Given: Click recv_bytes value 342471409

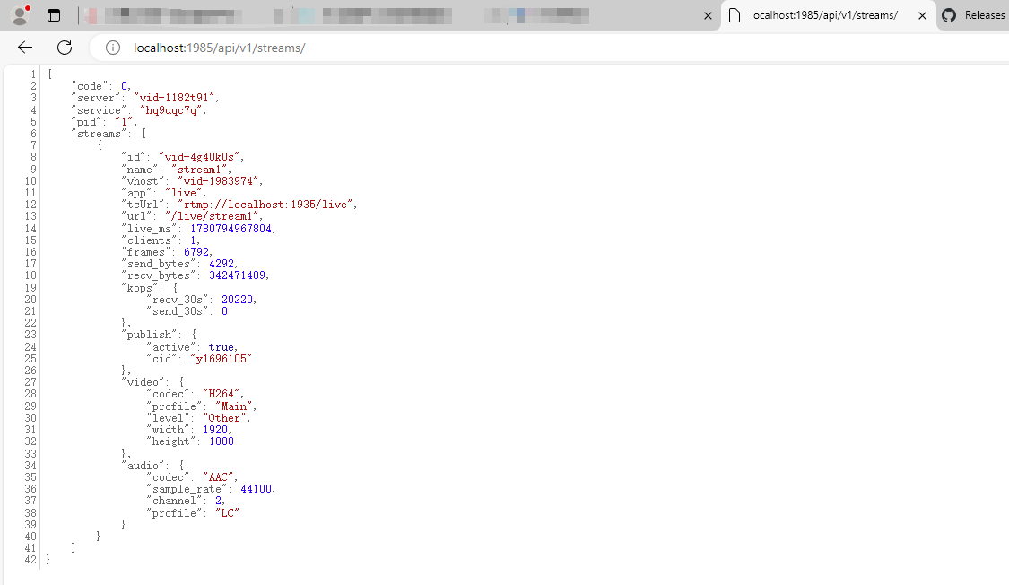Looking at the screenshot, I should point(238,275).
